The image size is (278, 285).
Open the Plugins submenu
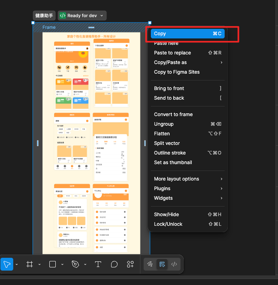pyautogui.click(x=188, y=189)
